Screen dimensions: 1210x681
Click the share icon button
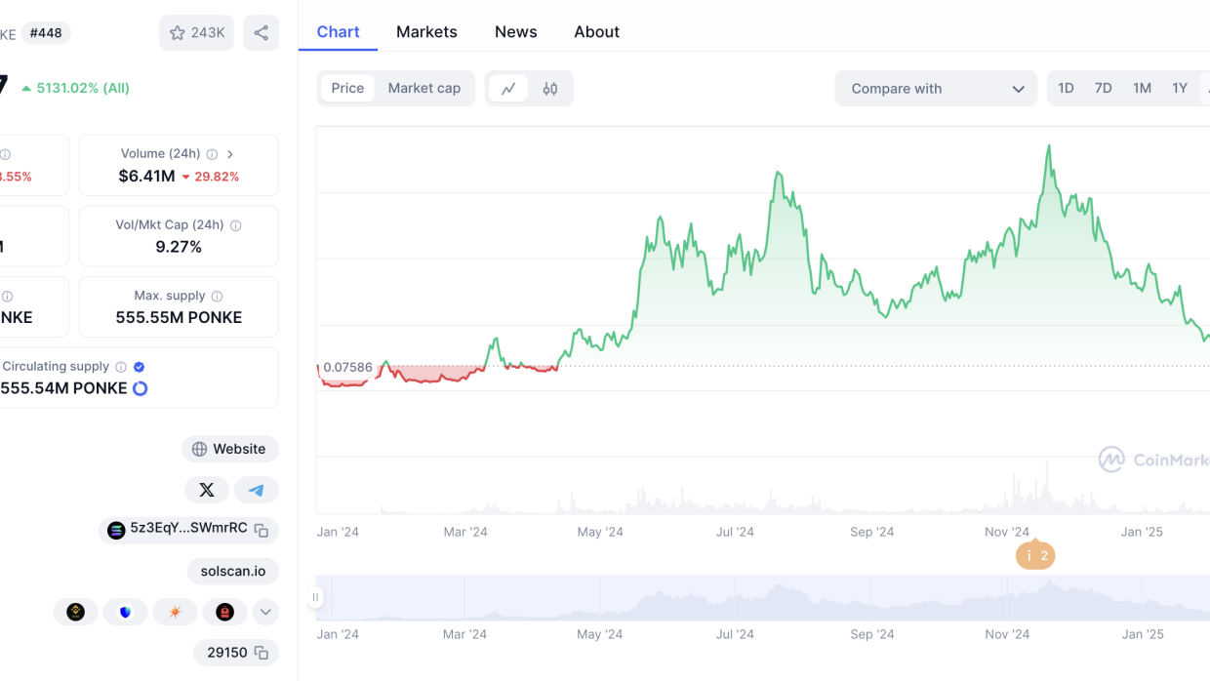[x=261, y=32]
